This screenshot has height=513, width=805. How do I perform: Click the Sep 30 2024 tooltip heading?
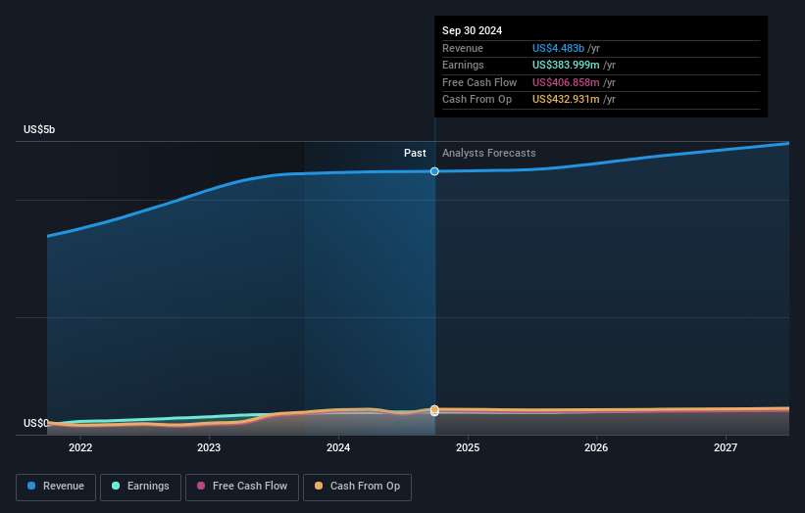click(472, 30)
